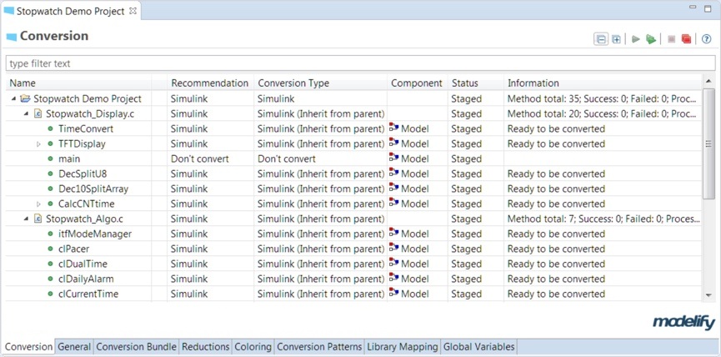Image resolution: width=721 pixels, height=357 pixels.
Task: Click the Stopwatch Demo Project folder icon
Action: point(26,99)
